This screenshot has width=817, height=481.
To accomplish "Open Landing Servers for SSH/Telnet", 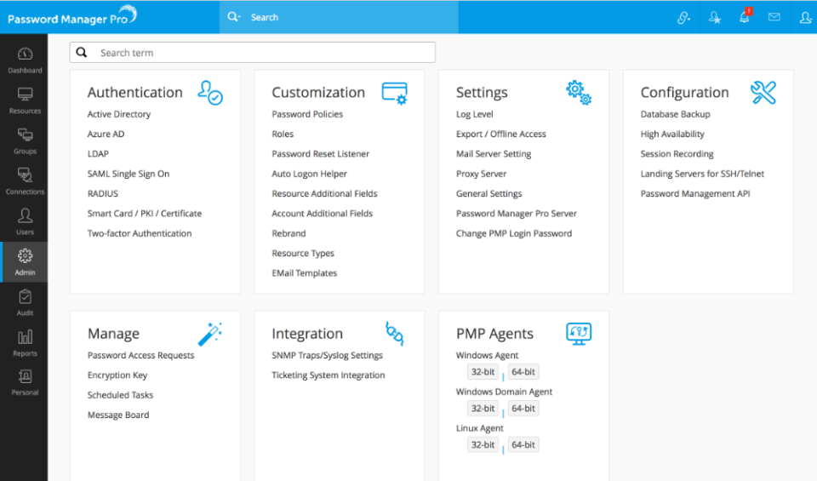I will click(x=702, y=174).
